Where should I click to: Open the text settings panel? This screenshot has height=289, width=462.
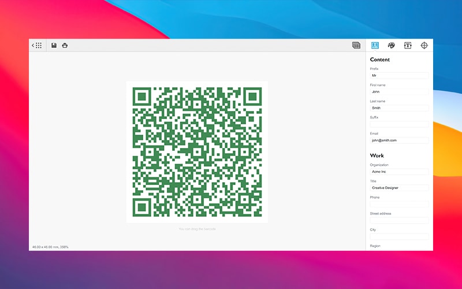(x=408, y=45)
